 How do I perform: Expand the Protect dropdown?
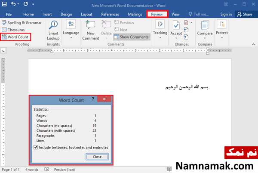221,30
